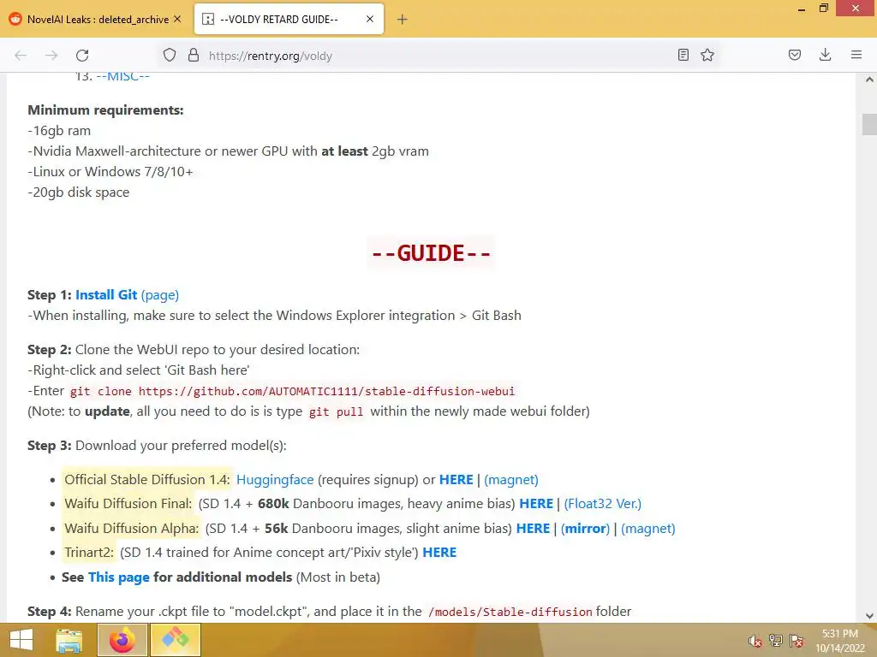Click '/models/Stable-diffusion' path text

click(x=510, y=613)
